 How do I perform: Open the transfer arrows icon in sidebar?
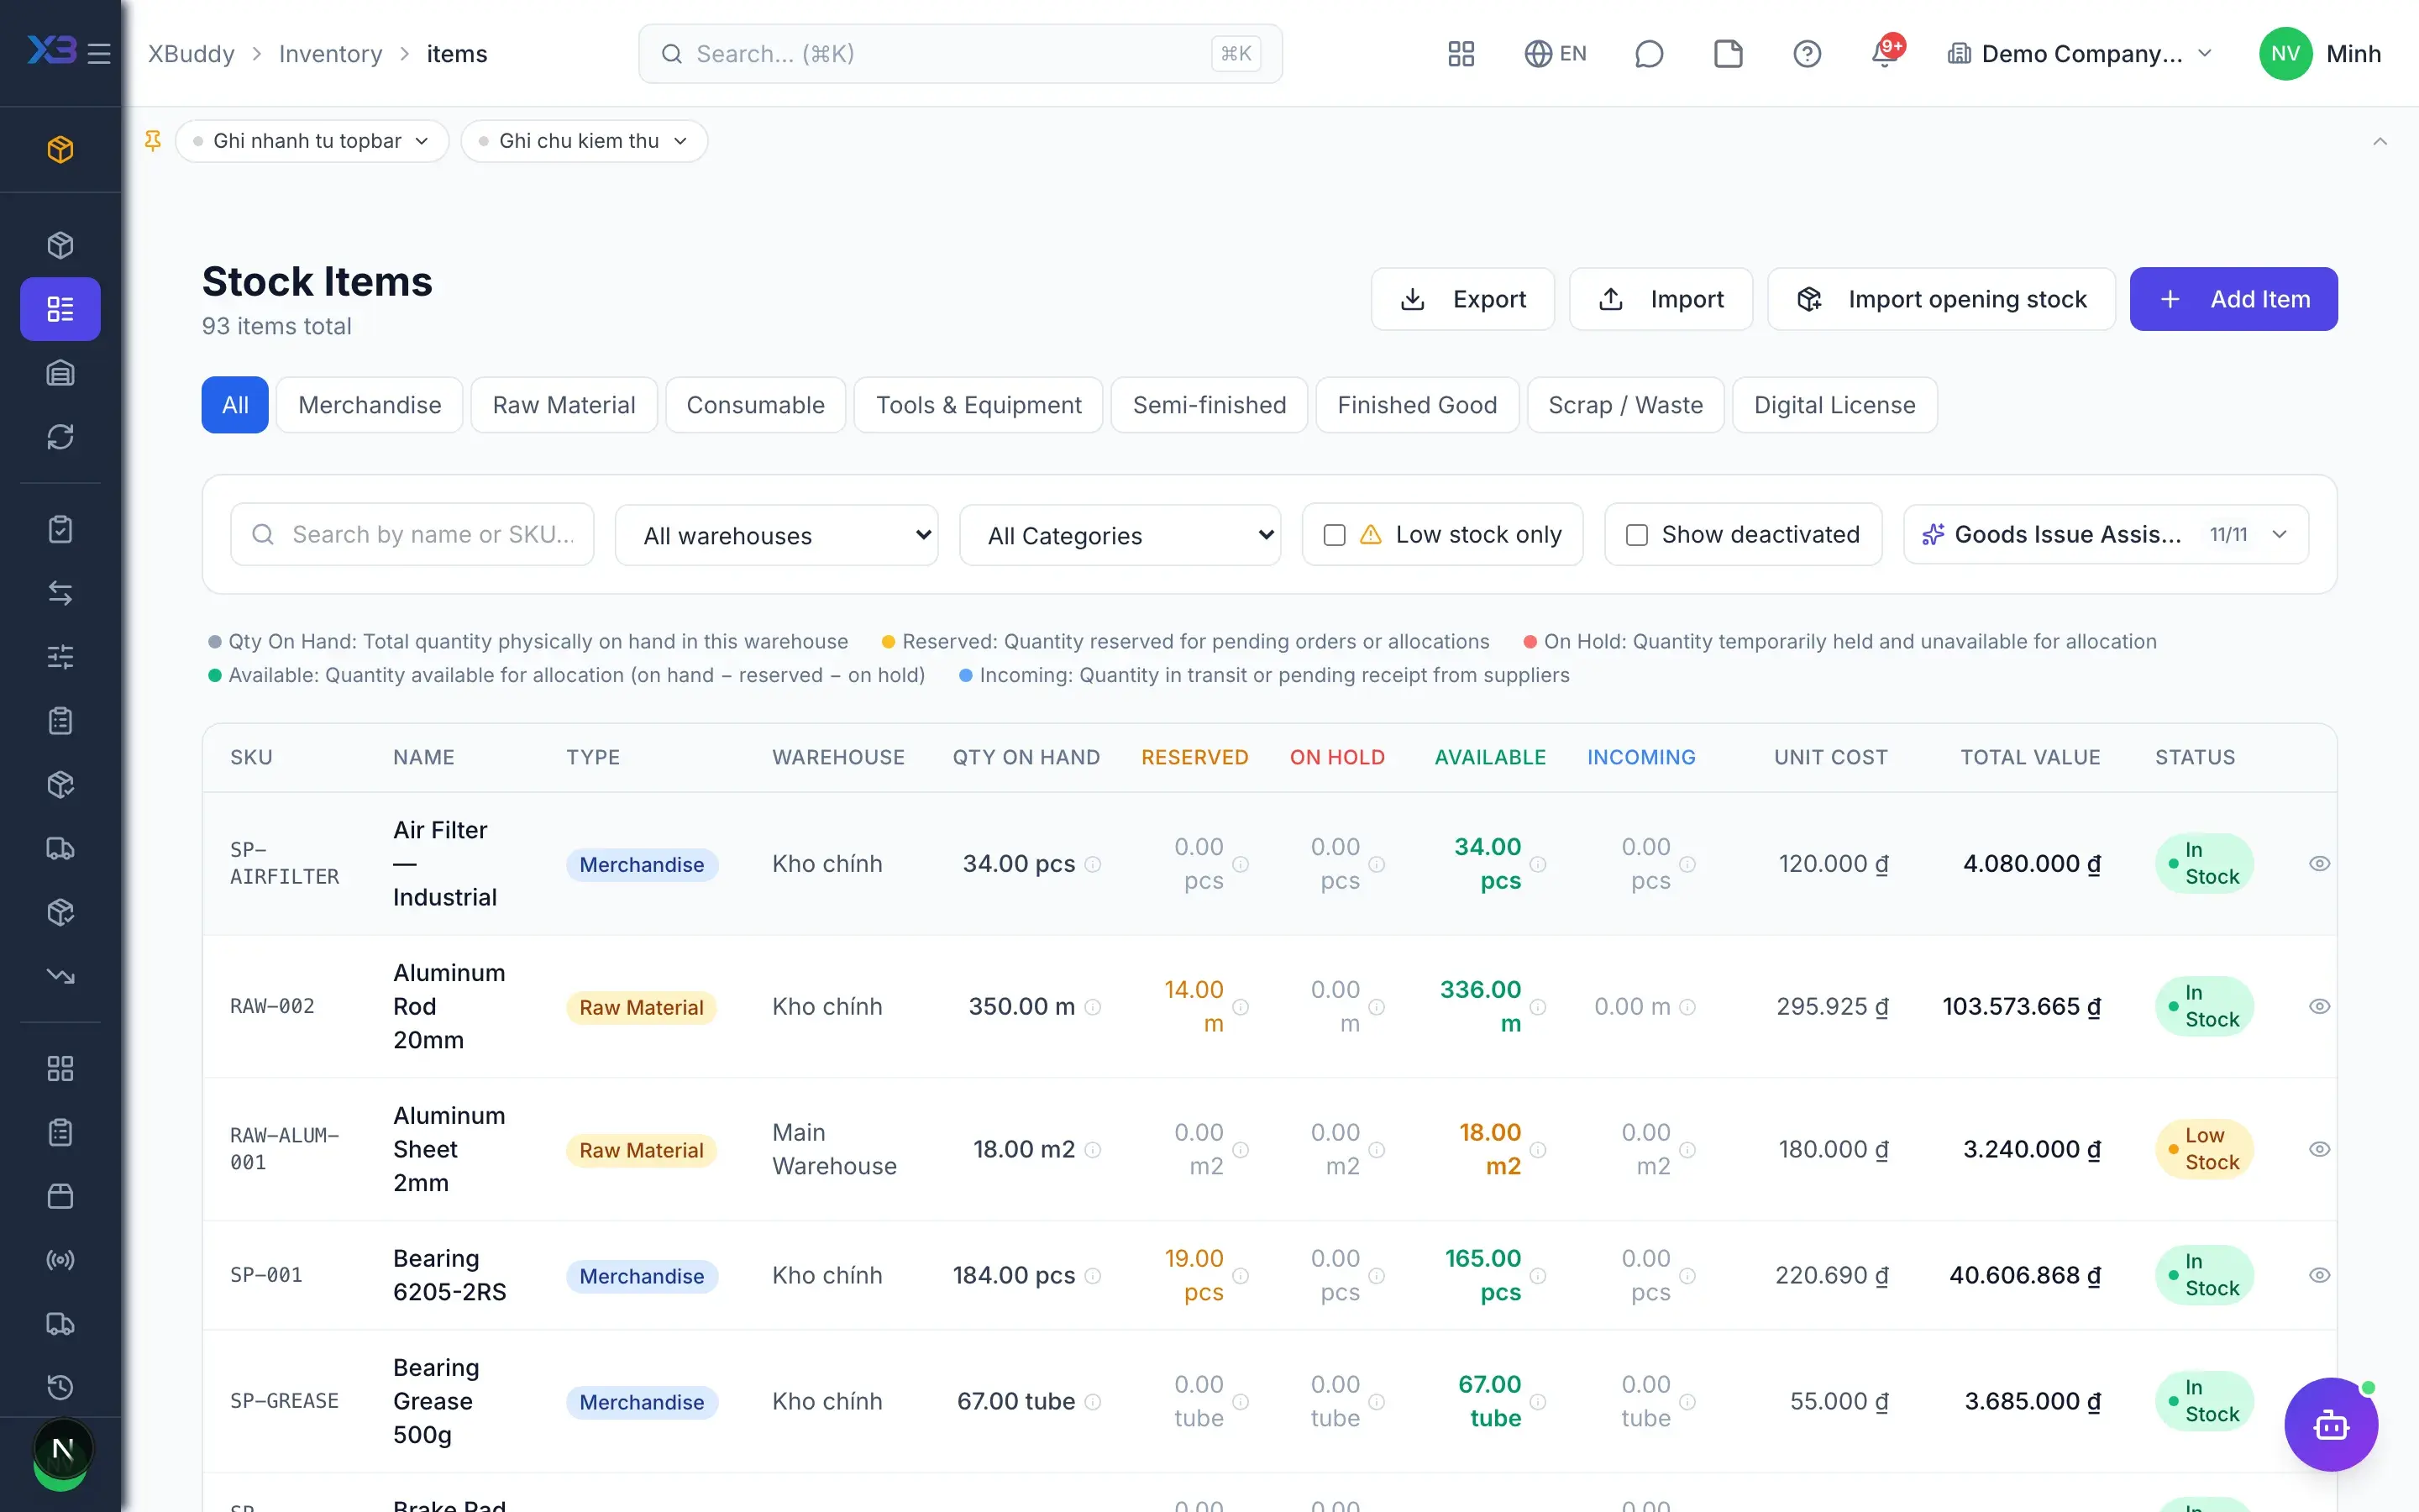[60, 593]
